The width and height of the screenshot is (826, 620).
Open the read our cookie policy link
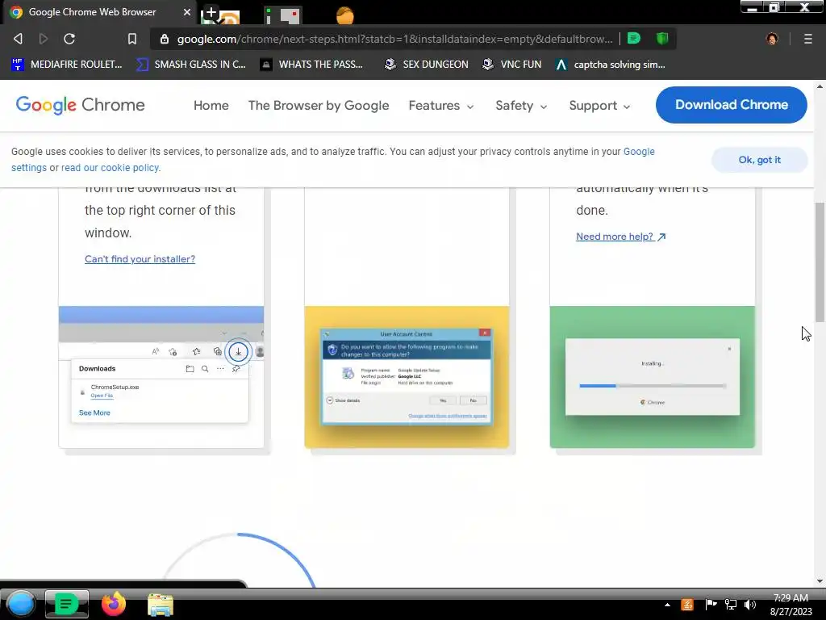(x=111, y=168)
